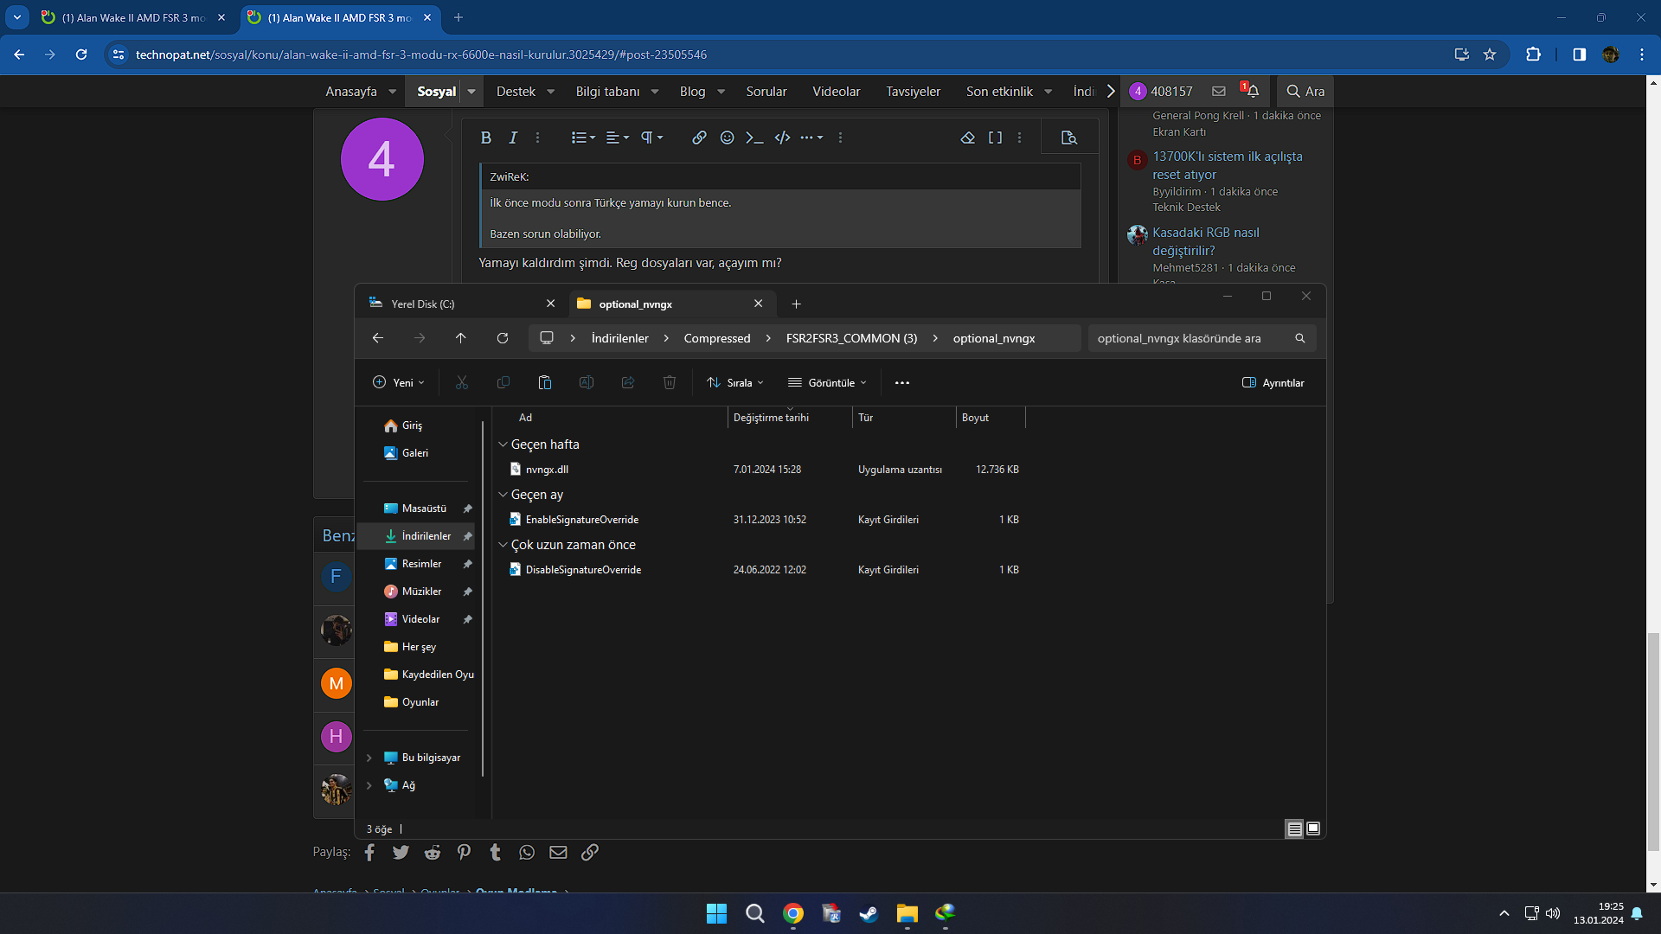Open the Sırala sort dropdown
The width and height of the screenshot is (1661, 934).
pyautogui.click(x=735, y=382)
